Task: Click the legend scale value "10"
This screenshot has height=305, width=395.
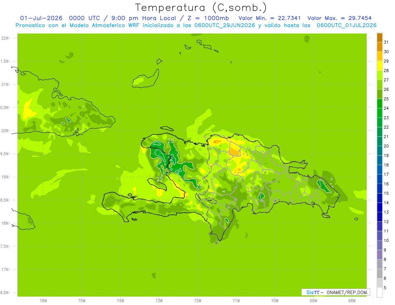Action: coord(386,241)
